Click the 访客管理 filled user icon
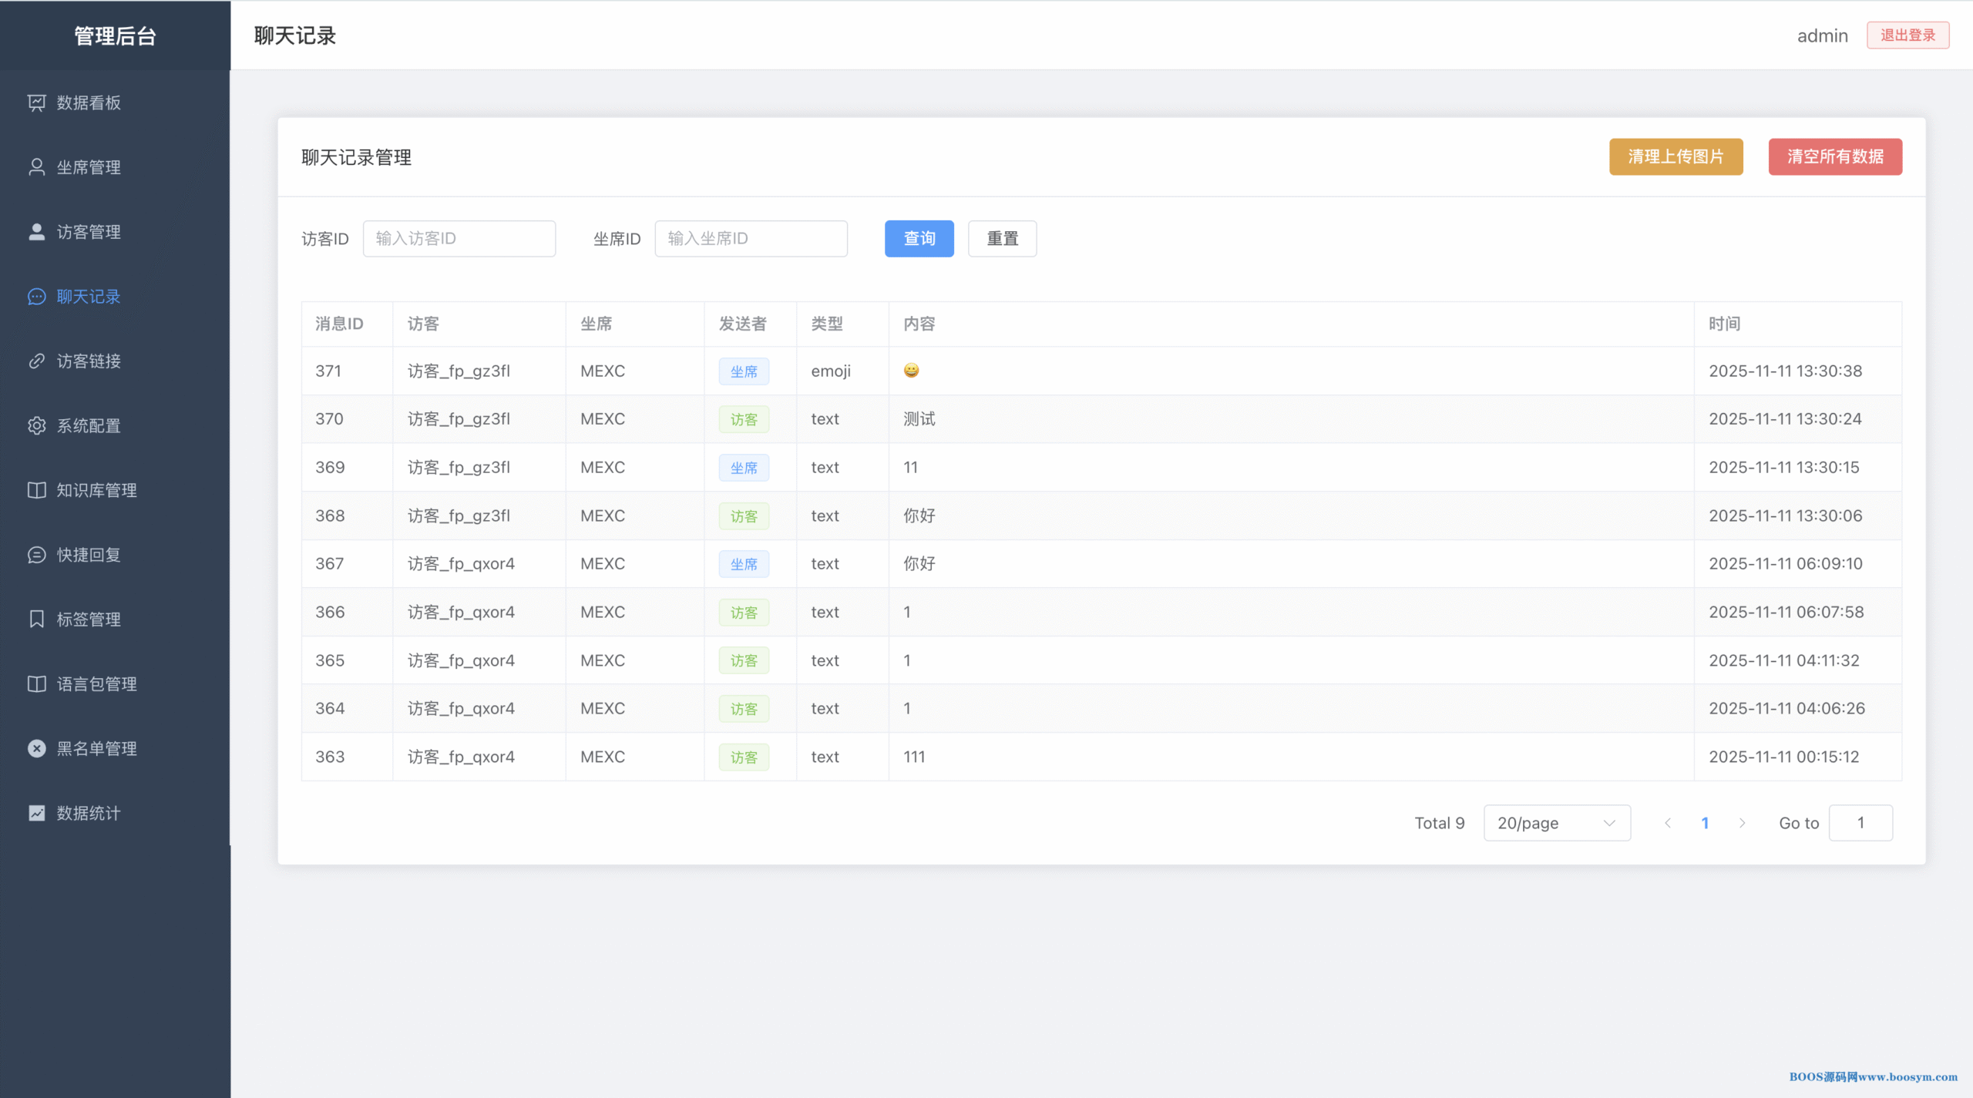Image resolution: width=1973 pixels, height=1098 pixels. coord(36,232)
